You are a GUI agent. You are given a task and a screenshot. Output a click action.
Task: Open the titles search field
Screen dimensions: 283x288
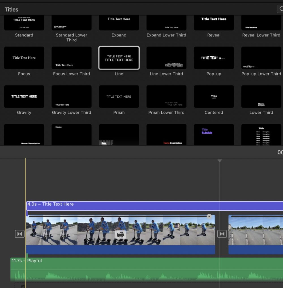[x=280, y=9]
